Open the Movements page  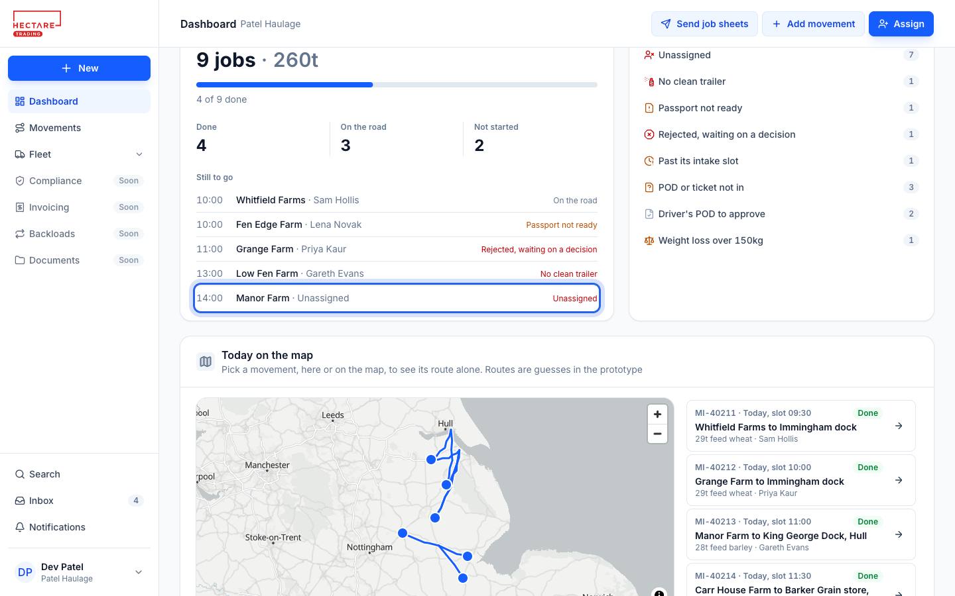(79, 128)
